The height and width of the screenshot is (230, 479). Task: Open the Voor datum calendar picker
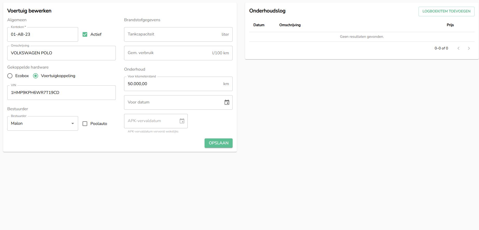pyautogui.click(x=227, y=102)
